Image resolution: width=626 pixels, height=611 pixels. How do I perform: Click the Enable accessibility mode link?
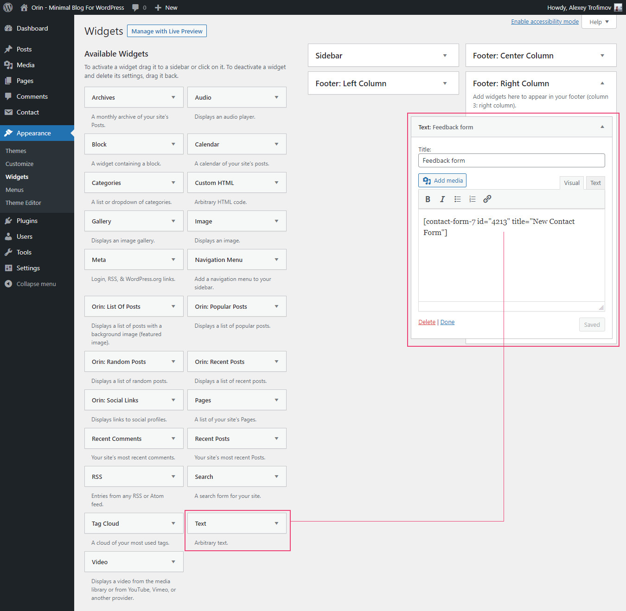544,21
